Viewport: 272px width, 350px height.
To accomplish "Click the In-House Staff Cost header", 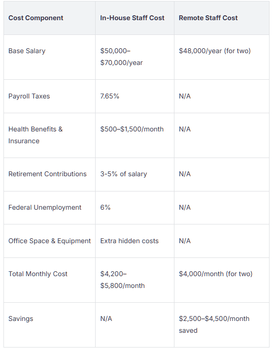I will tap(132, 18).
